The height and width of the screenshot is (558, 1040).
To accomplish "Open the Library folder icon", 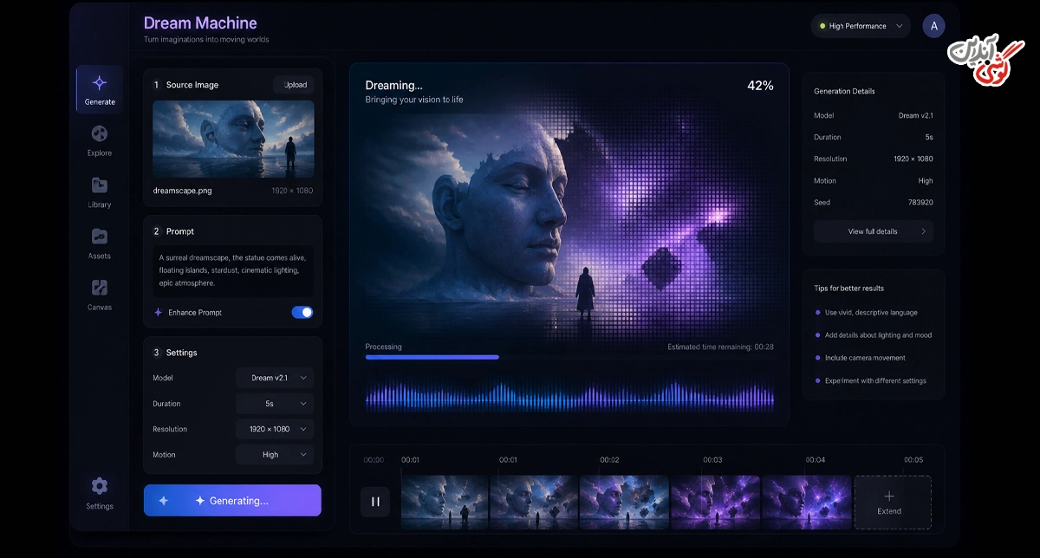I will [100, 185].
